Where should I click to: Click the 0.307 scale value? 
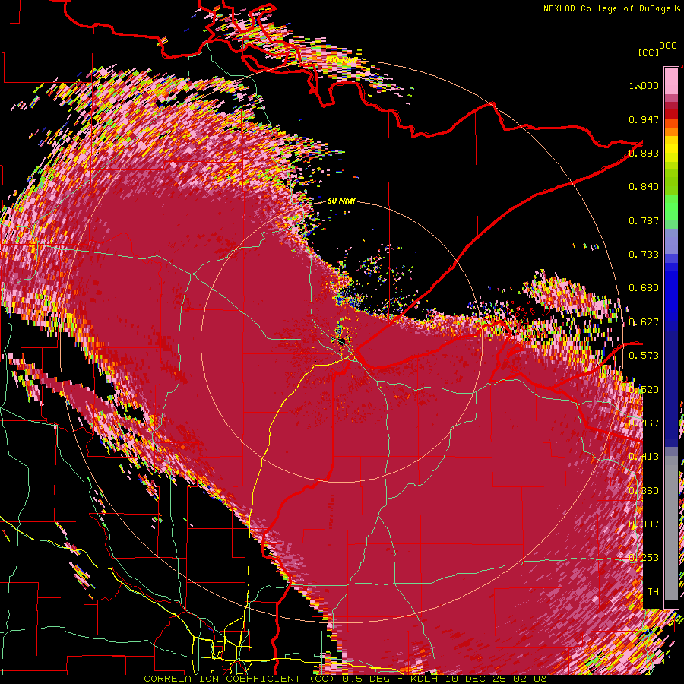coord(644,524)
